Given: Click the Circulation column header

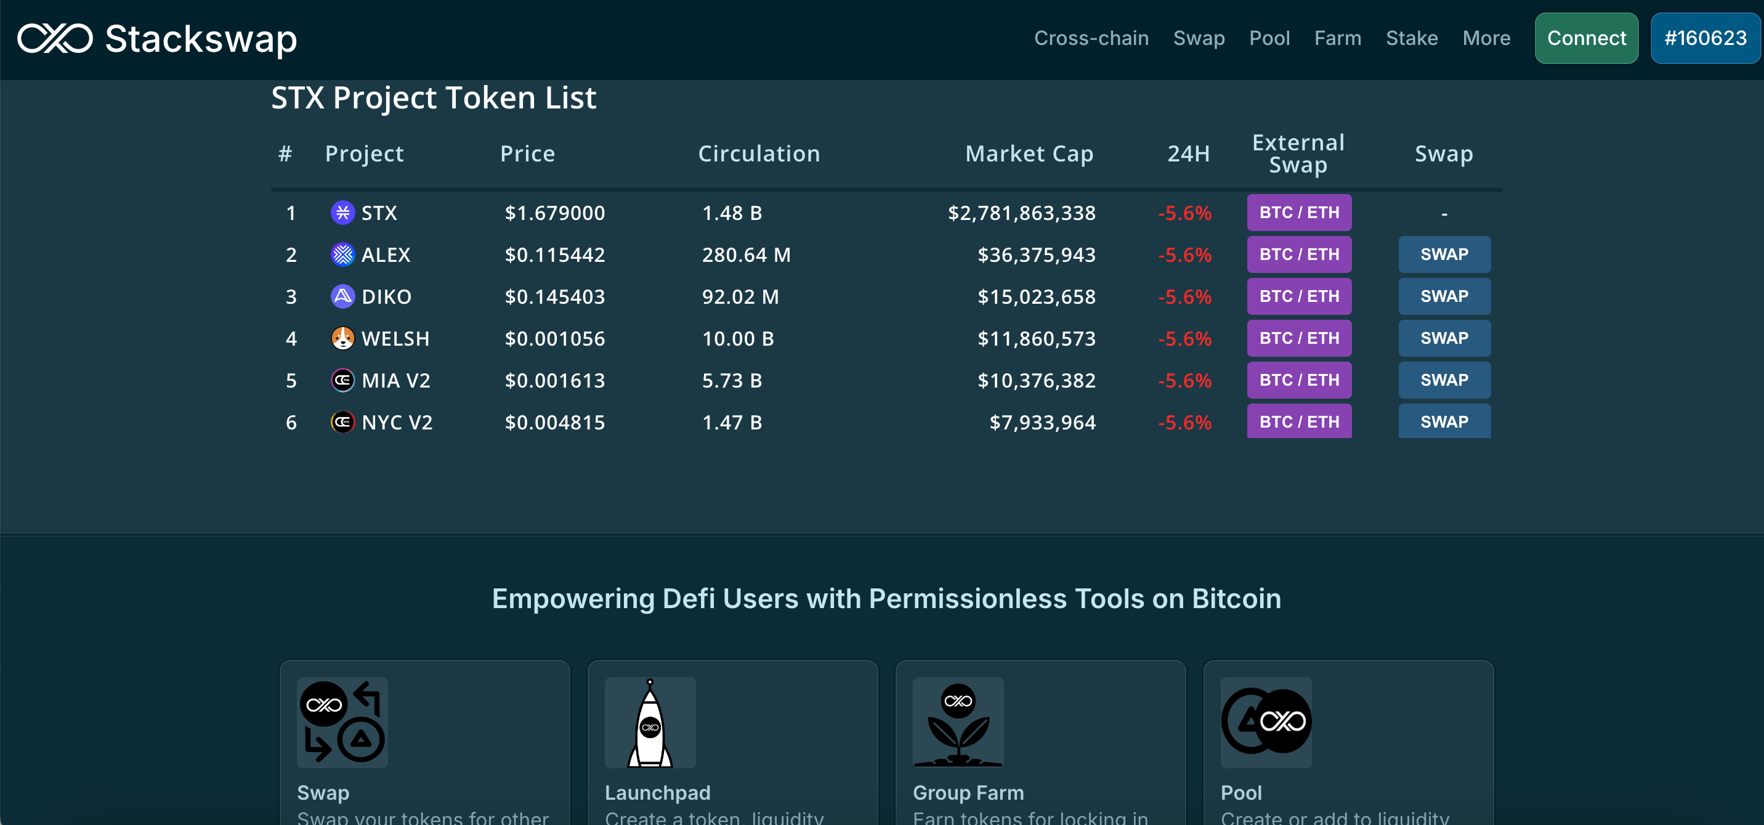Looking at the screenshot, I should (x=759, y=153).
